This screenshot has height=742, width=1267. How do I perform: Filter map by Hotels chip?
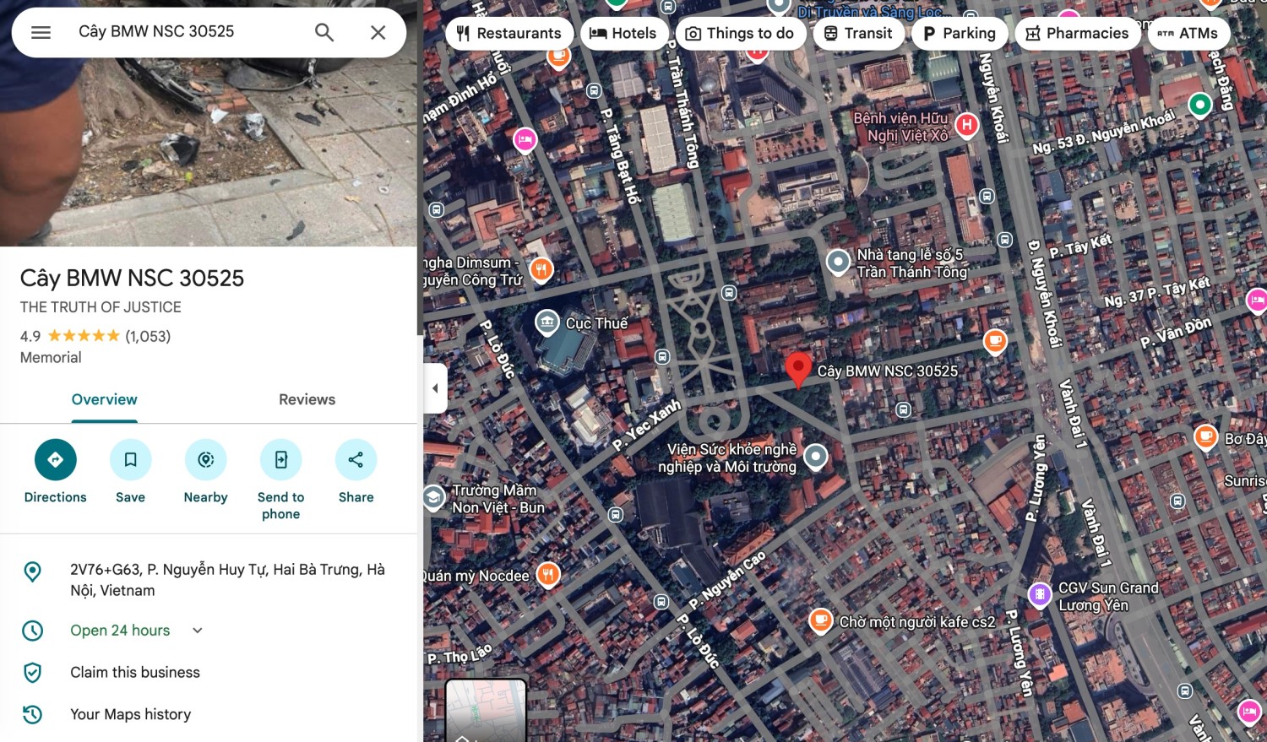[x=623, y=33]
